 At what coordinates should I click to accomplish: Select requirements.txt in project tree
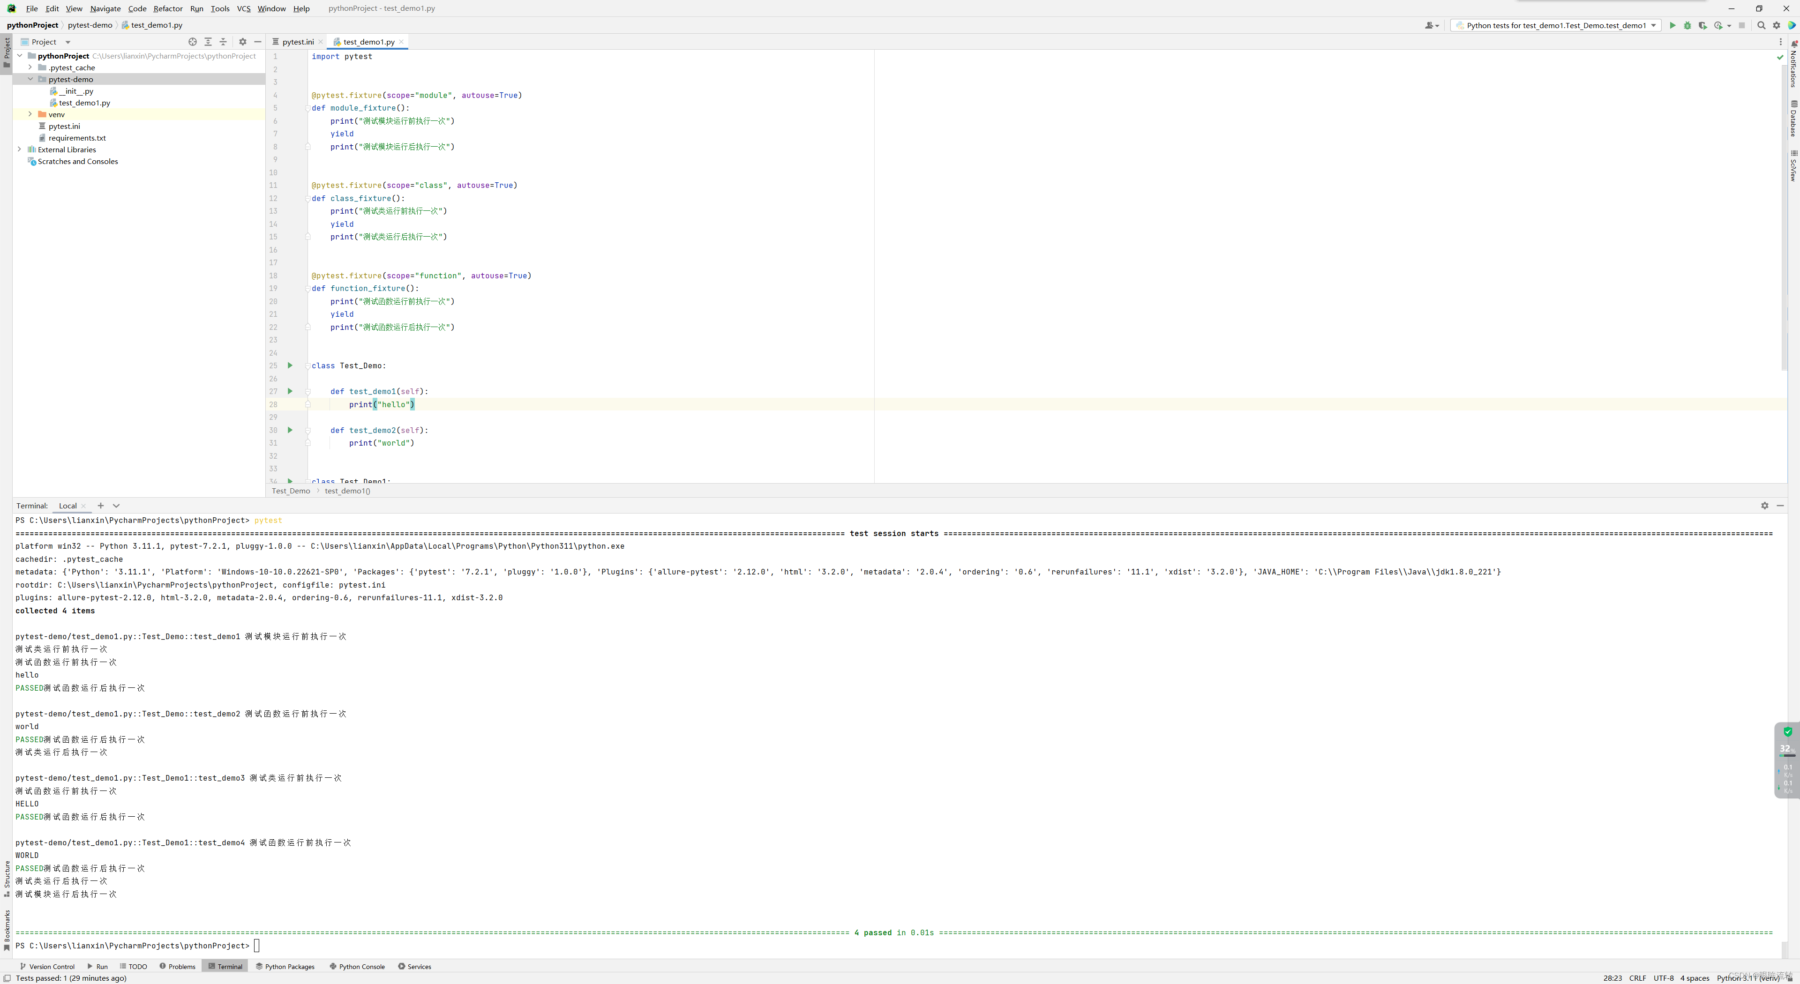tap(72, 138)
